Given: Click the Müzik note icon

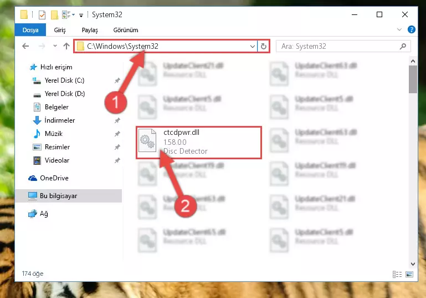Looking at the screenshot, I should [x=37, y=134].
